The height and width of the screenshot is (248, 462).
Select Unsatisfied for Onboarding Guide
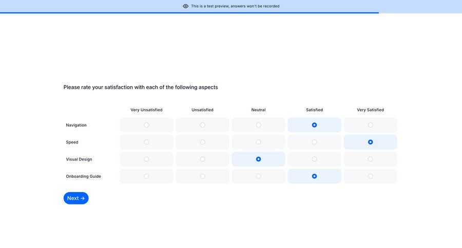(x=202, y=176)
